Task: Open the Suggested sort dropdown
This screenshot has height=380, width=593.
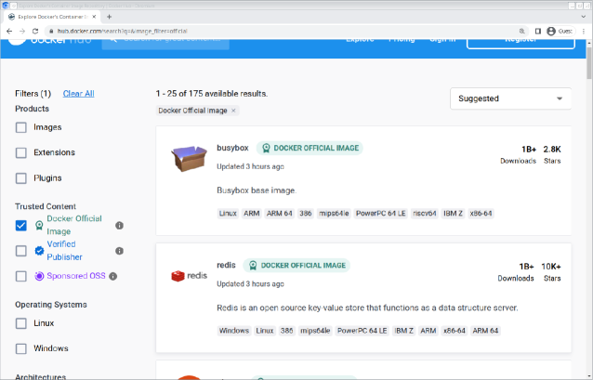Action: (x=510, y=98)
